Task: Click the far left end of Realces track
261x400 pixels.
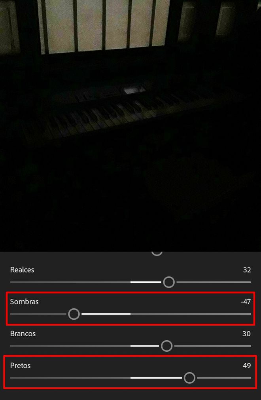Action: pyautogui.click(x=11, y=282)
